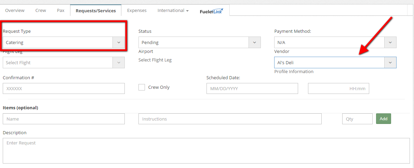Click the Select Flight chevron arrow

[119, 62]
